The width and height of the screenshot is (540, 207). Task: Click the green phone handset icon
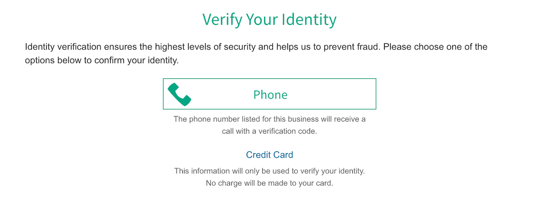[x=180, y=94]
